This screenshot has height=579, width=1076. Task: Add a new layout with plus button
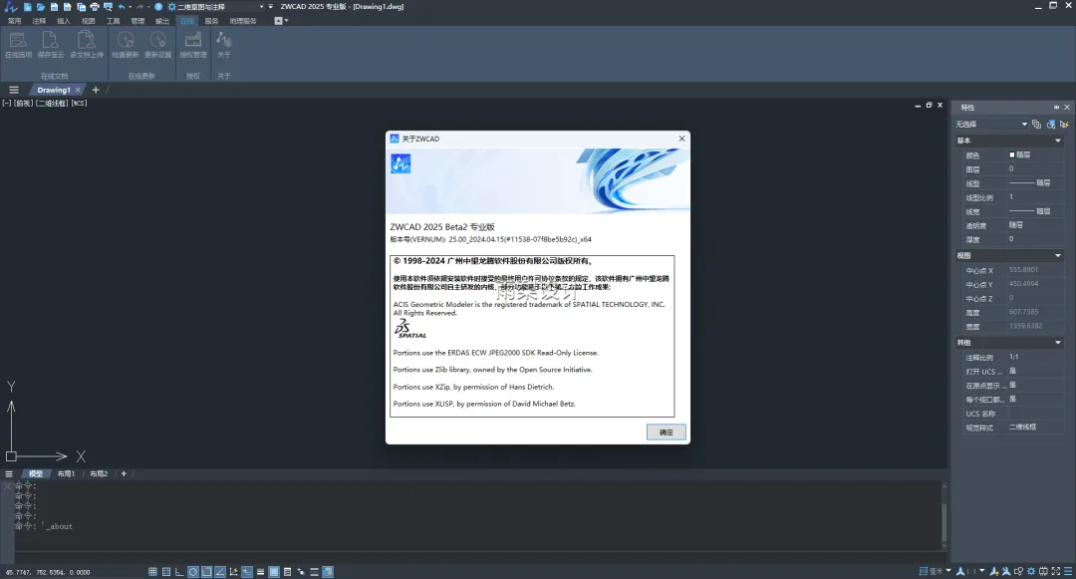pos(124,474)
